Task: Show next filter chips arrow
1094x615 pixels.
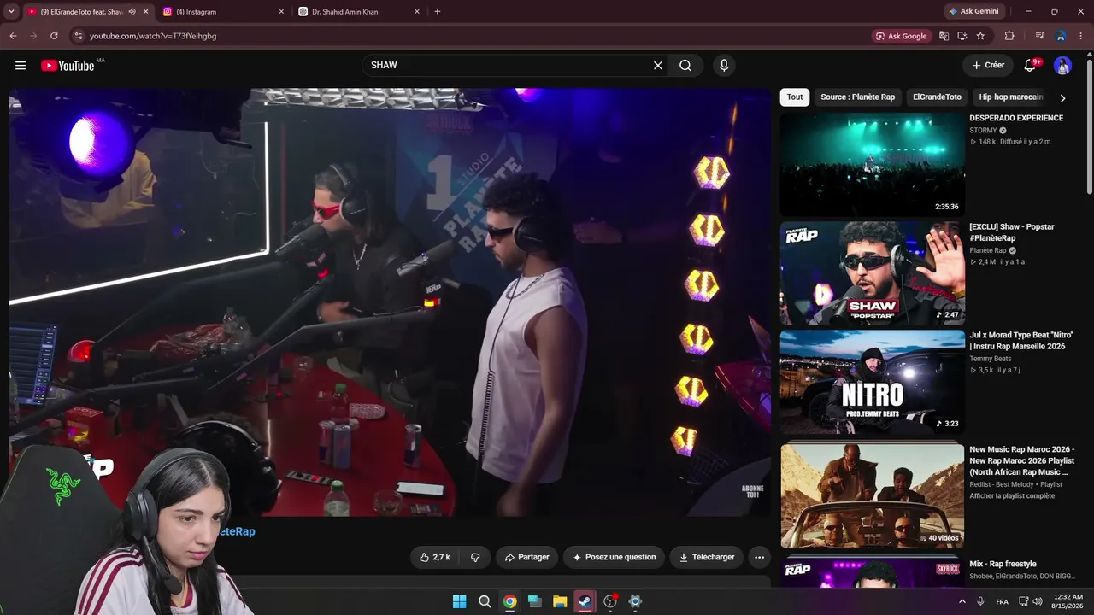Action: pyautogui.click(x=1062, y=97)
